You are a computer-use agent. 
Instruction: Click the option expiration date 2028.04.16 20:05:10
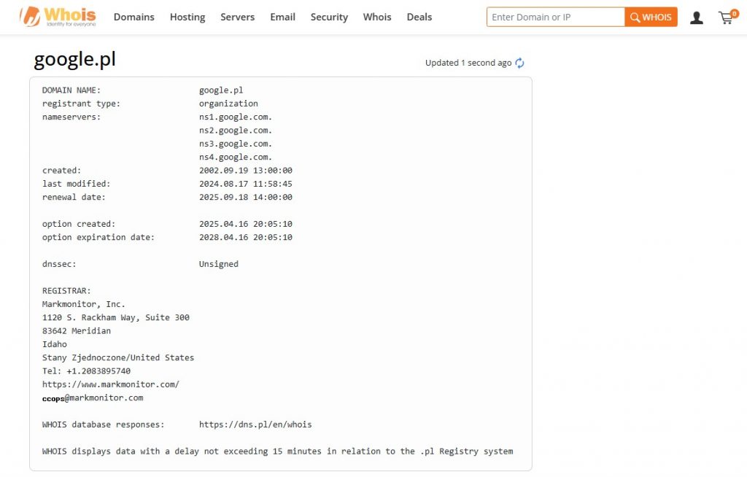(x=245, y=237)
